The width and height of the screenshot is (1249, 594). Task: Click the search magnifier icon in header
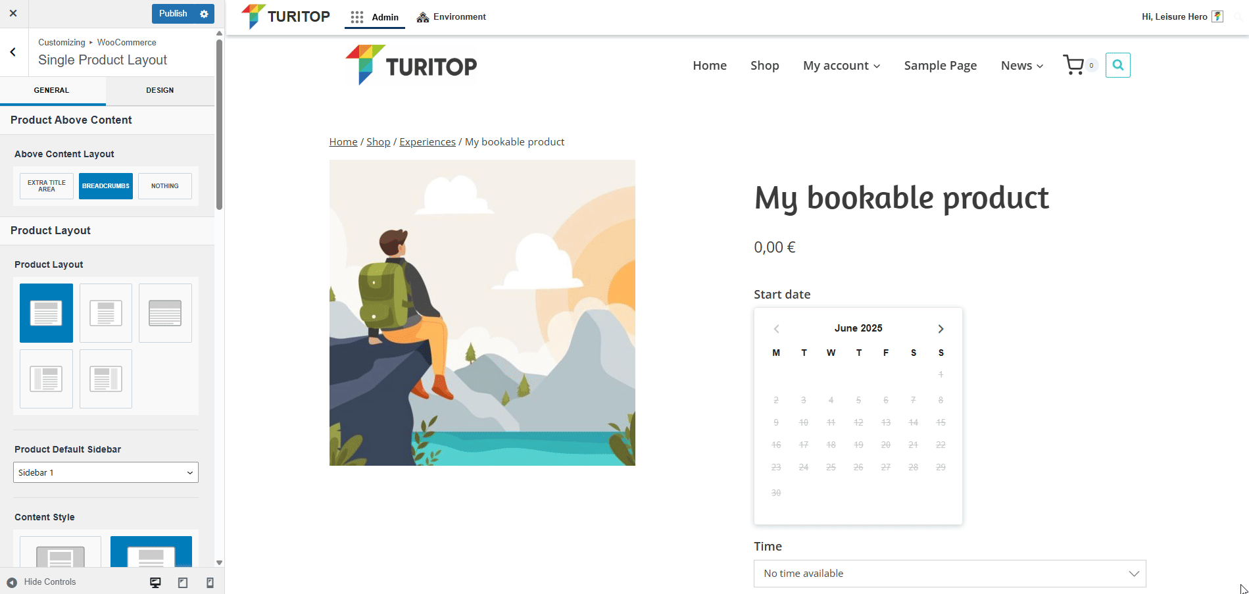tap(1117, 65)
